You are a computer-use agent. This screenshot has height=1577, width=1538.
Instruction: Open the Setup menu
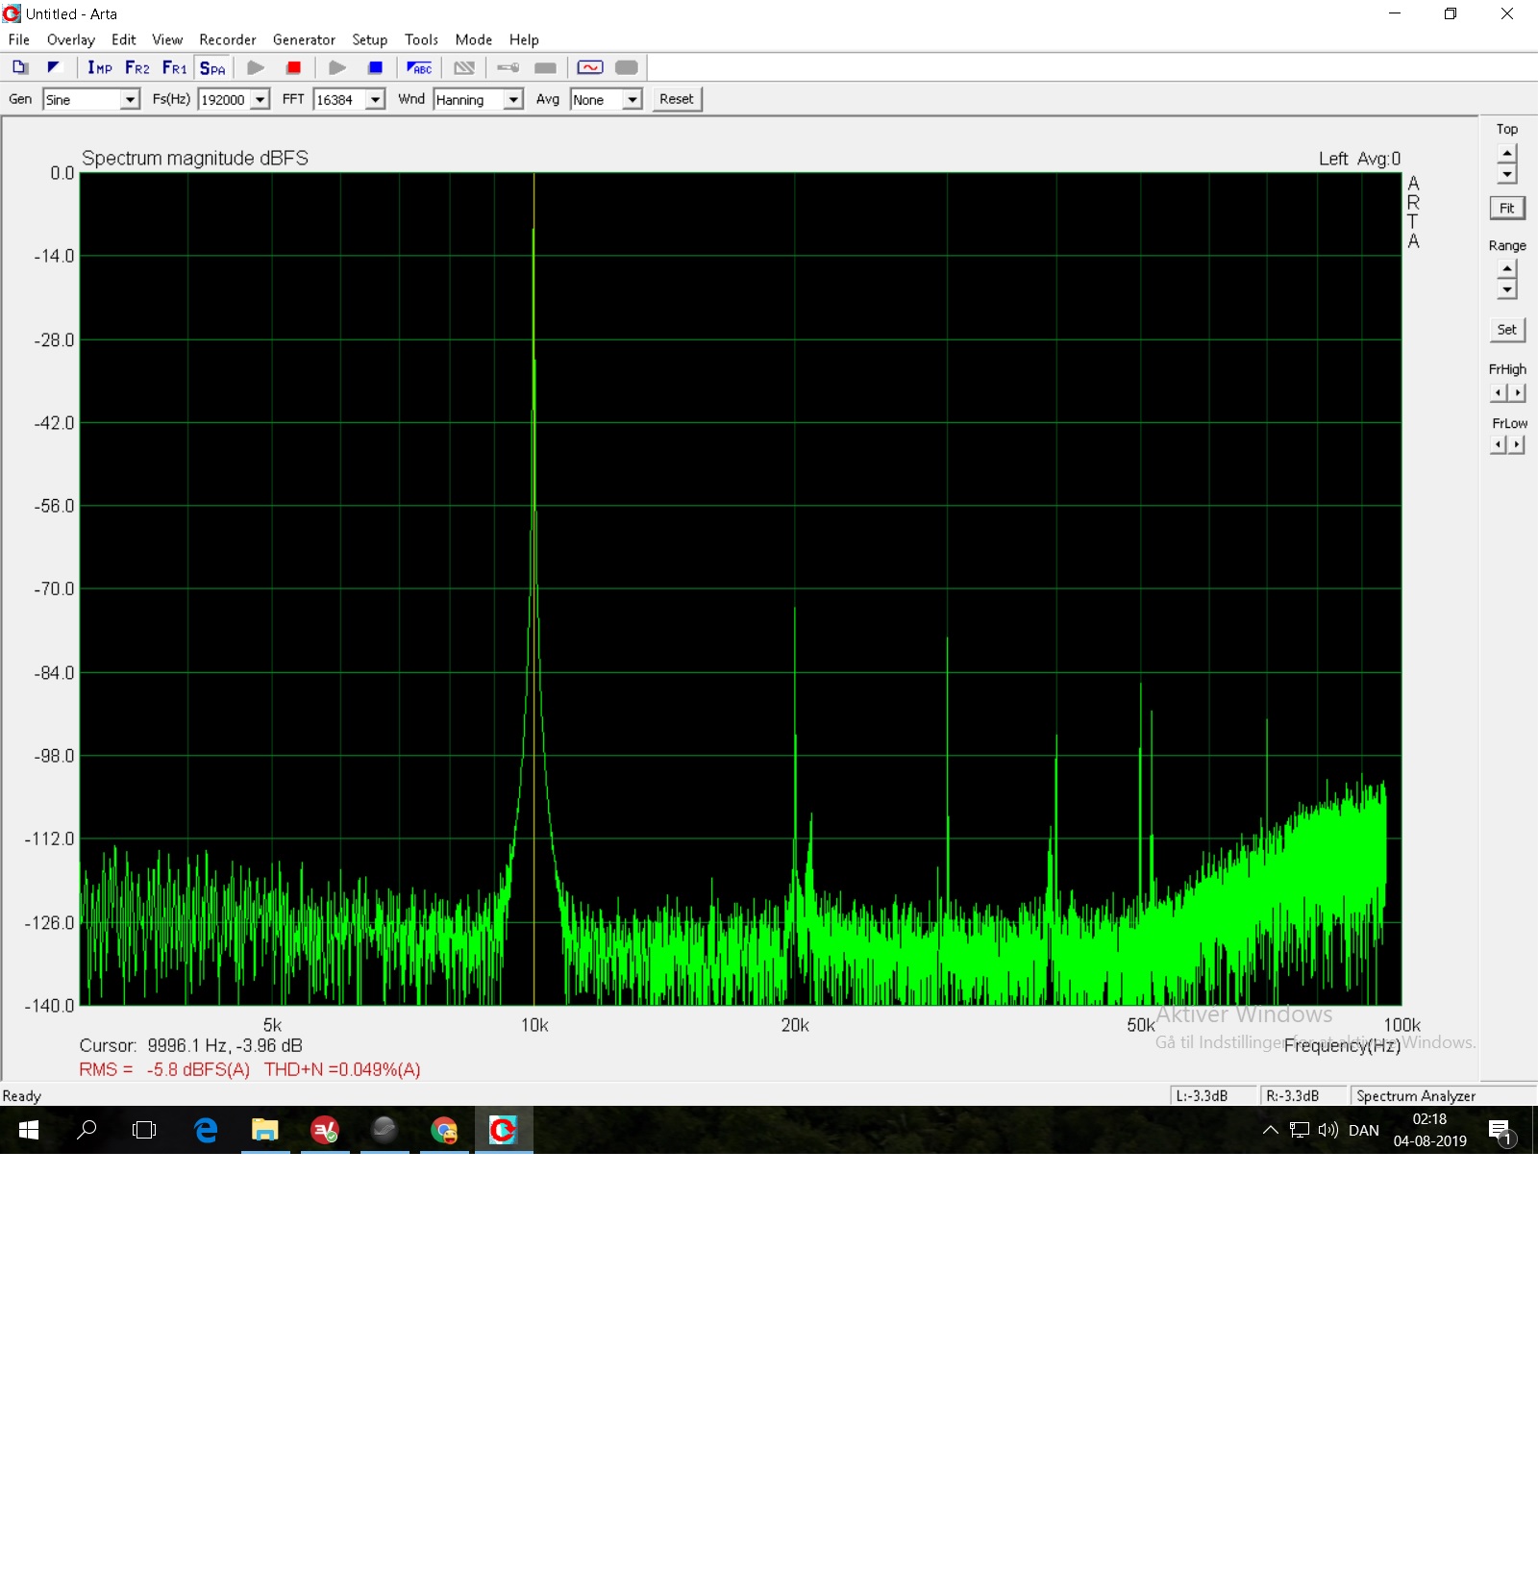coord(369,39)
